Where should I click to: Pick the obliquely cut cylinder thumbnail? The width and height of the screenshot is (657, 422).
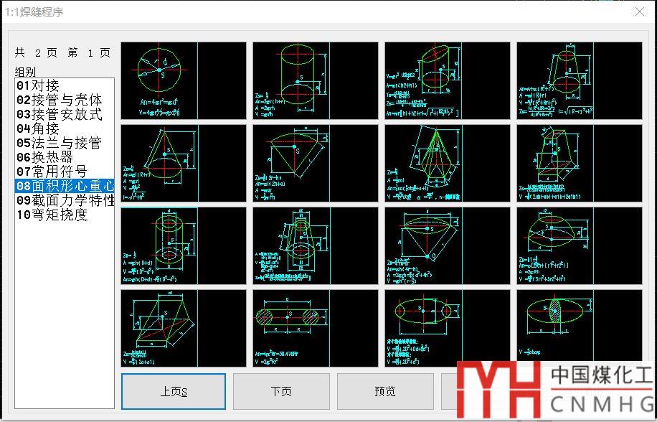click(x=448, y=80)
